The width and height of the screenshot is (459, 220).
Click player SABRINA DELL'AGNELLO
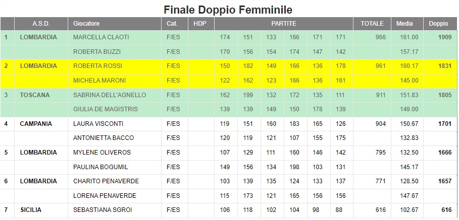tap(110, 95)
